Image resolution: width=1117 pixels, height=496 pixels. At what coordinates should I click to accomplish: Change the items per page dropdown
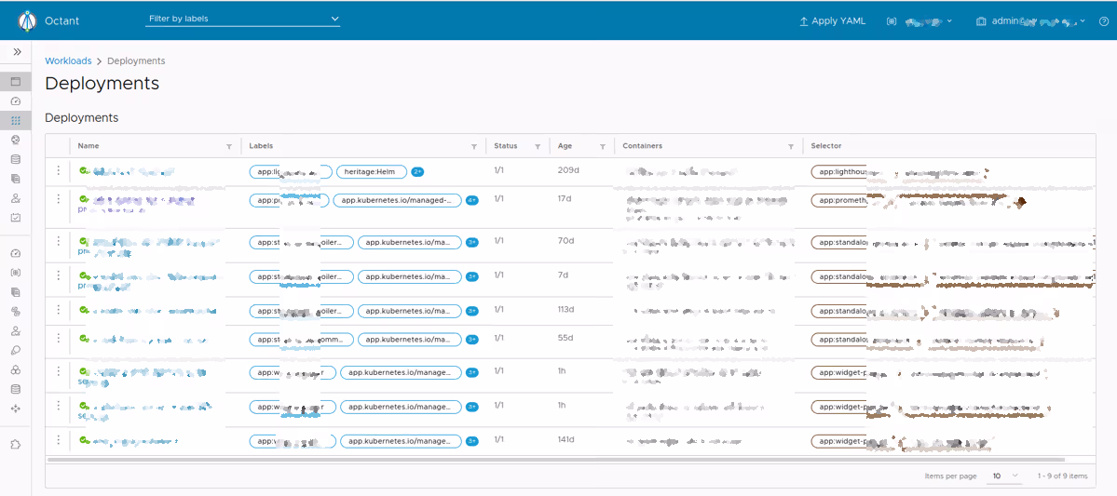1005,476
